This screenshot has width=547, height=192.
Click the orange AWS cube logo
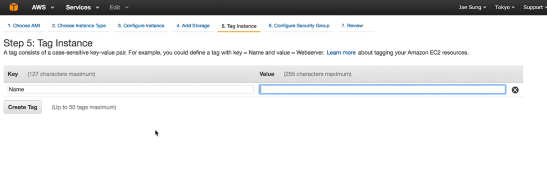pyautogui.click(x=14, y=7)
